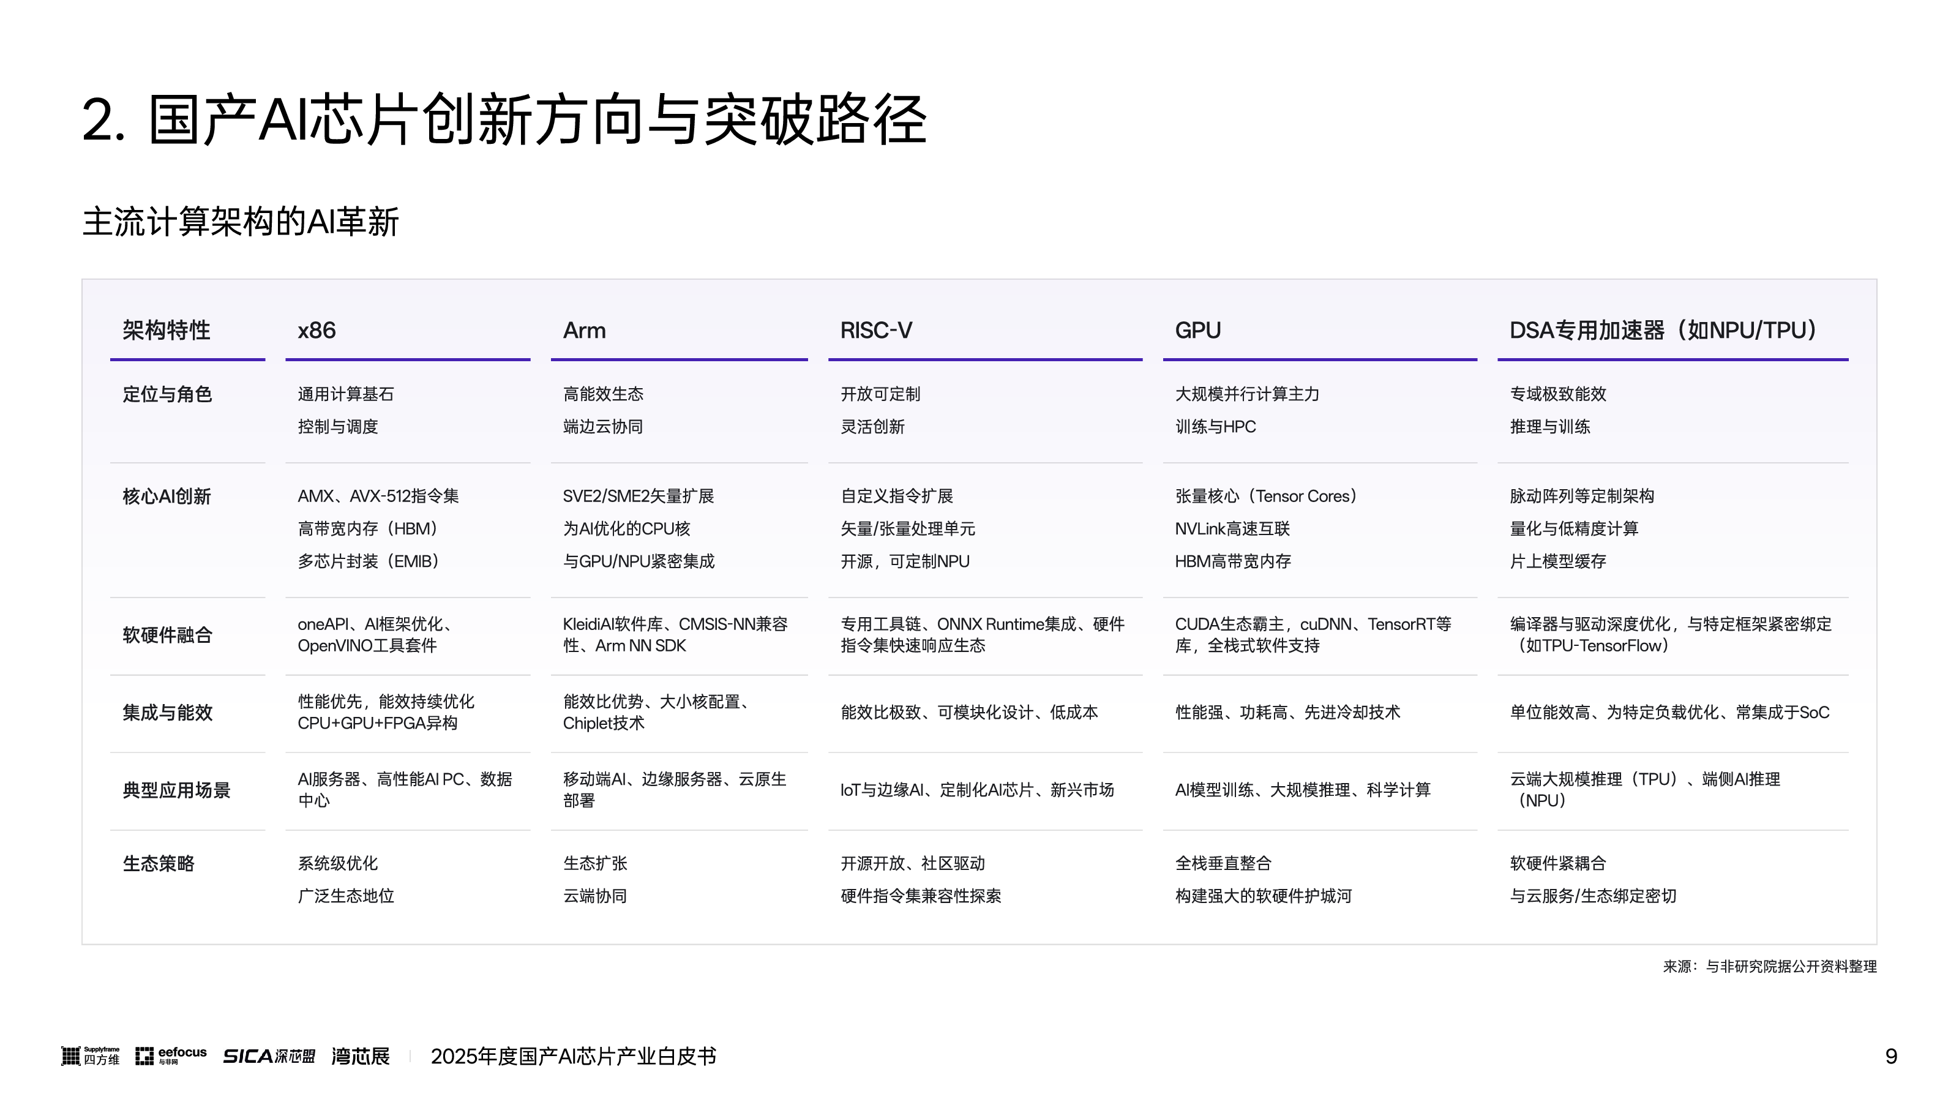Click the 架构特性 header cell
The height and width of the screenshot is (1102, 1959).
coord(167,330)
